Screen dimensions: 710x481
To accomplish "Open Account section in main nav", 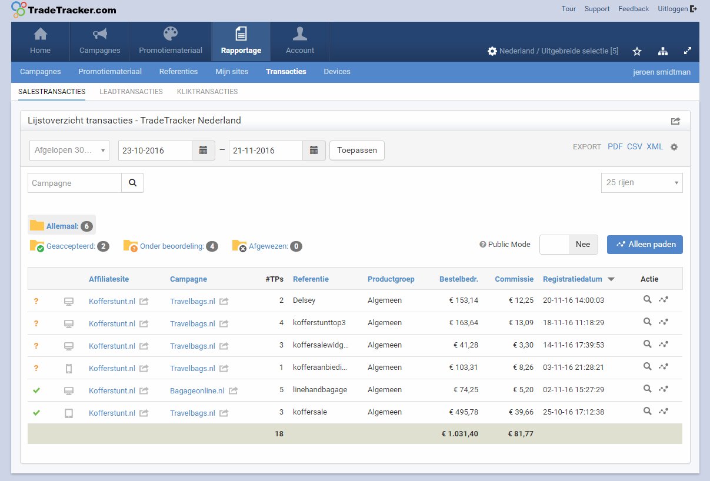I will coord(300,41).
